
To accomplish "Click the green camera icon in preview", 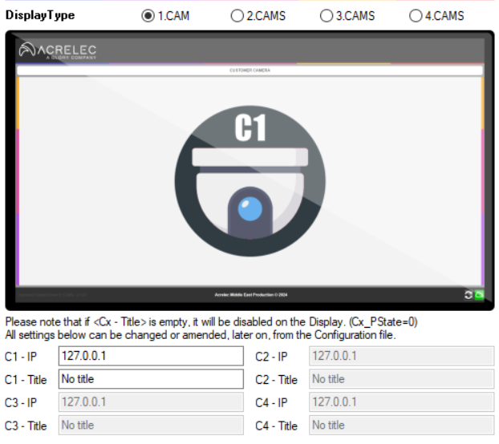I will [480, 295].
